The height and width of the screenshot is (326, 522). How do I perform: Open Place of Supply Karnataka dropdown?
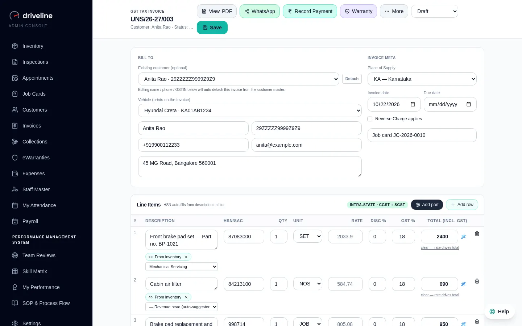[422, 79]
